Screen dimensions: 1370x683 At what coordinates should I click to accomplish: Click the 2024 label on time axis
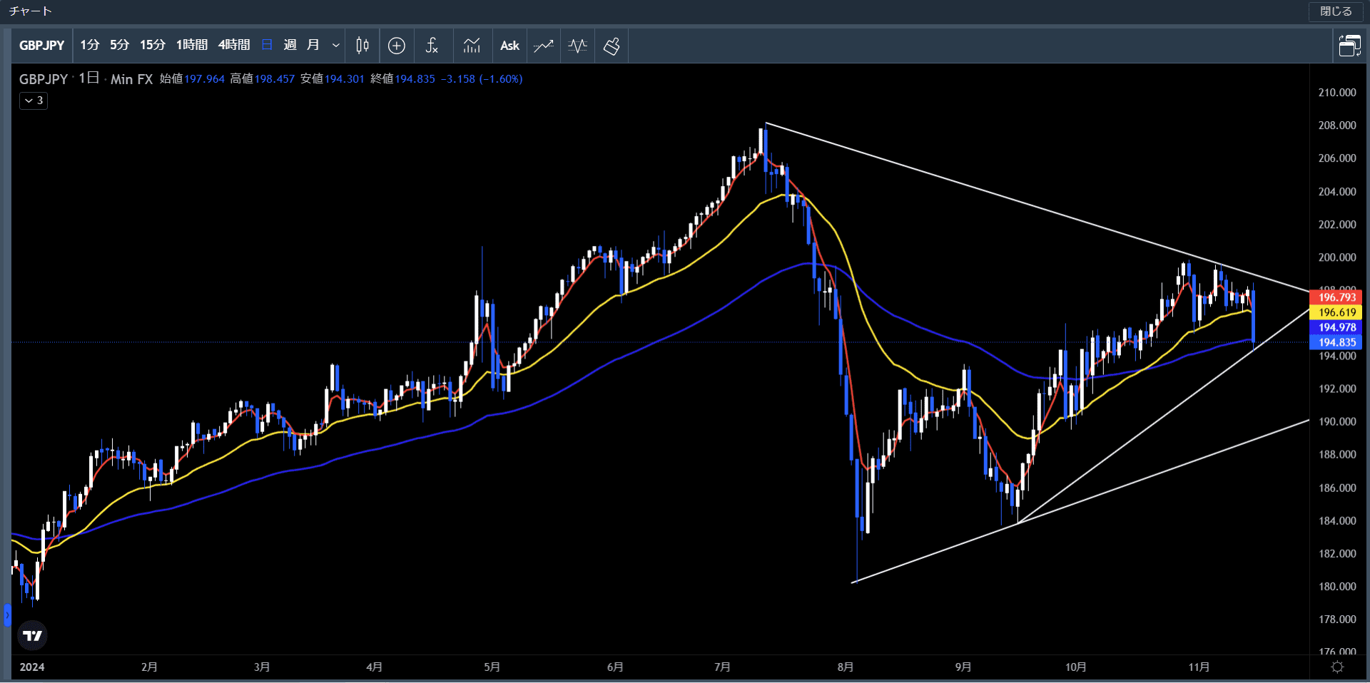coord(32,667)
